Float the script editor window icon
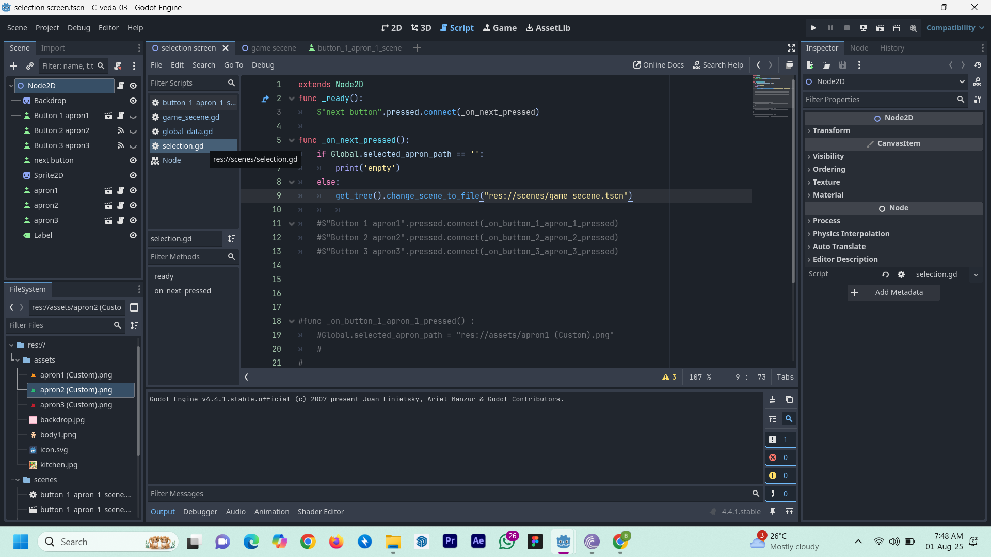Screen dimensions: 991x557 coord(789,65)
